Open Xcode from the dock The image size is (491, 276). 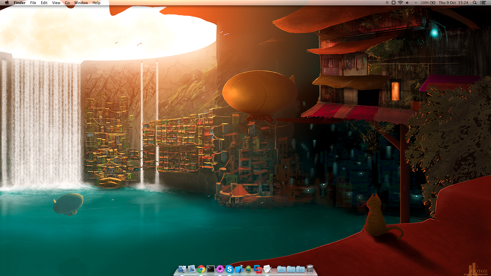point(239,269)
